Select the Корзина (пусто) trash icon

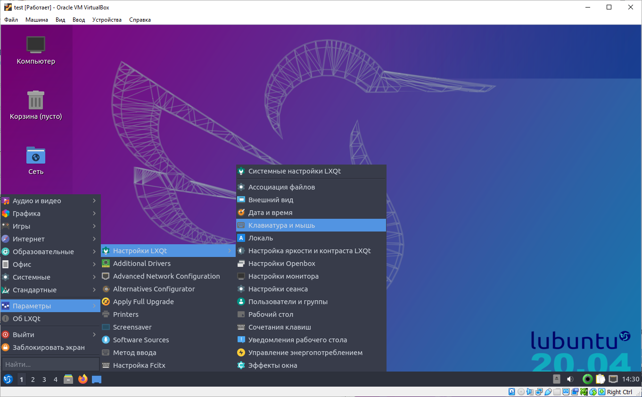pyautogui.click(x=36, y=105)
